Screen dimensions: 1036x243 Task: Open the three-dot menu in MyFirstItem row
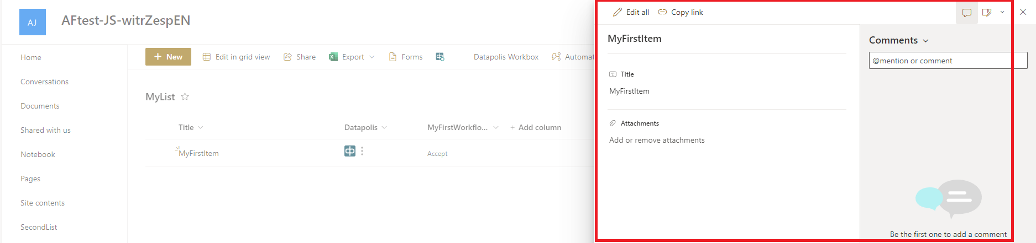362,151
